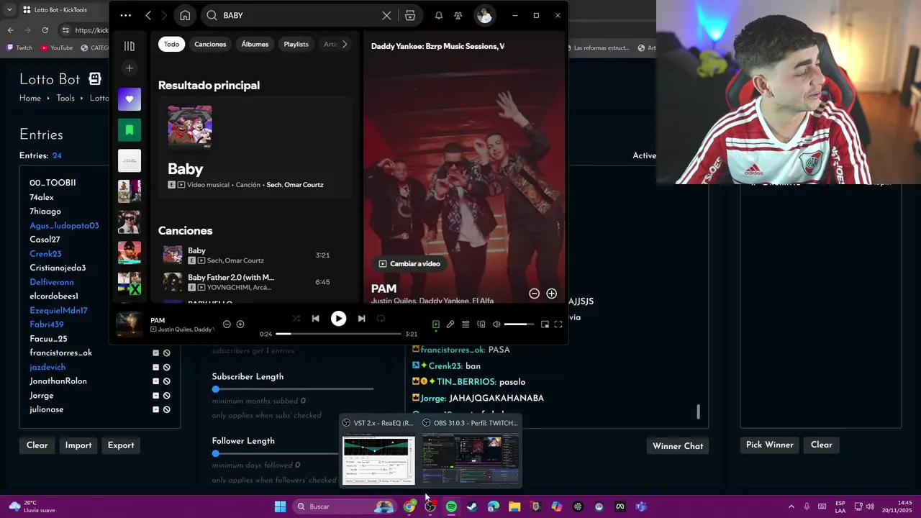The image size is (921, 518).
Task: Open green bookmark Your Episodes
Action: pos(130,130)
